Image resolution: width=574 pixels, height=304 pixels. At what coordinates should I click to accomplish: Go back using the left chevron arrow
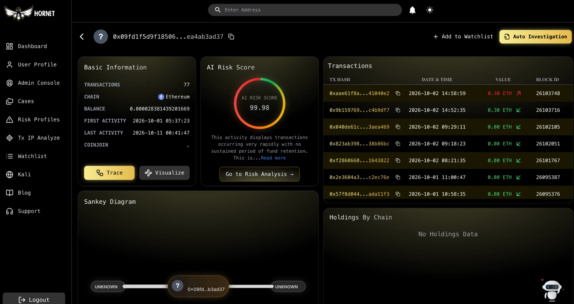click(82, 37)
